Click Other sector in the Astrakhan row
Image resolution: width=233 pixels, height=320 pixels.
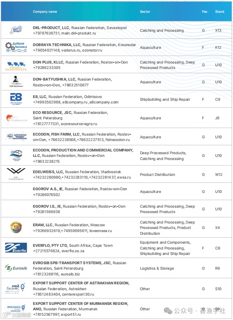pyautogui.click(x=145, y=289)
